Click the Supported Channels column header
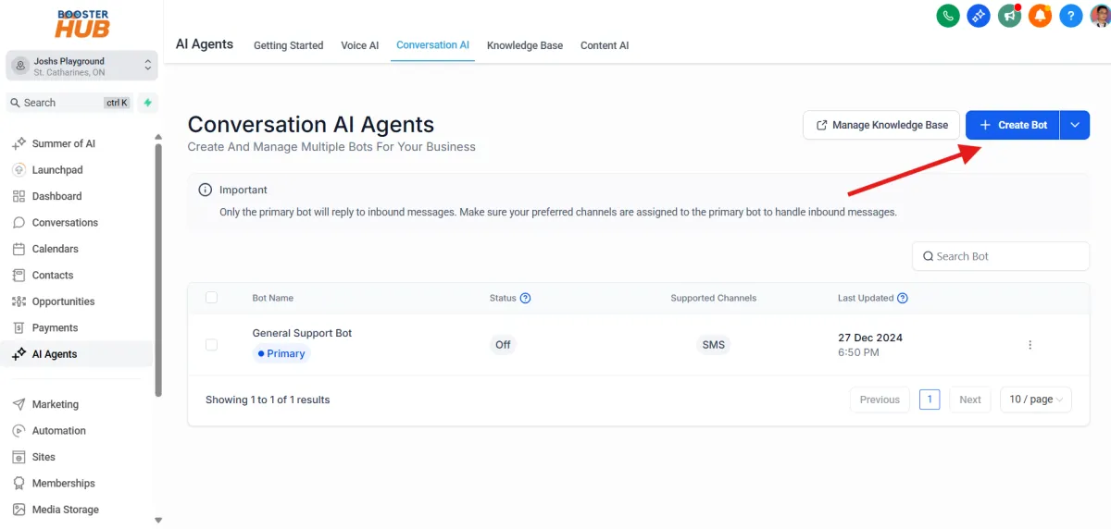This screenshot has width=1111, height=529. (x=714, y=298)
